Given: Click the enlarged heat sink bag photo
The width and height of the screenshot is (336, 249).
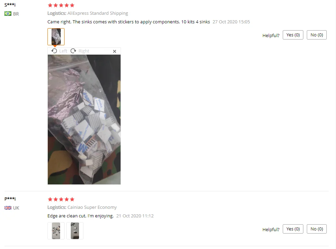Looking at the screenshot, I should (x=84, y=120).
